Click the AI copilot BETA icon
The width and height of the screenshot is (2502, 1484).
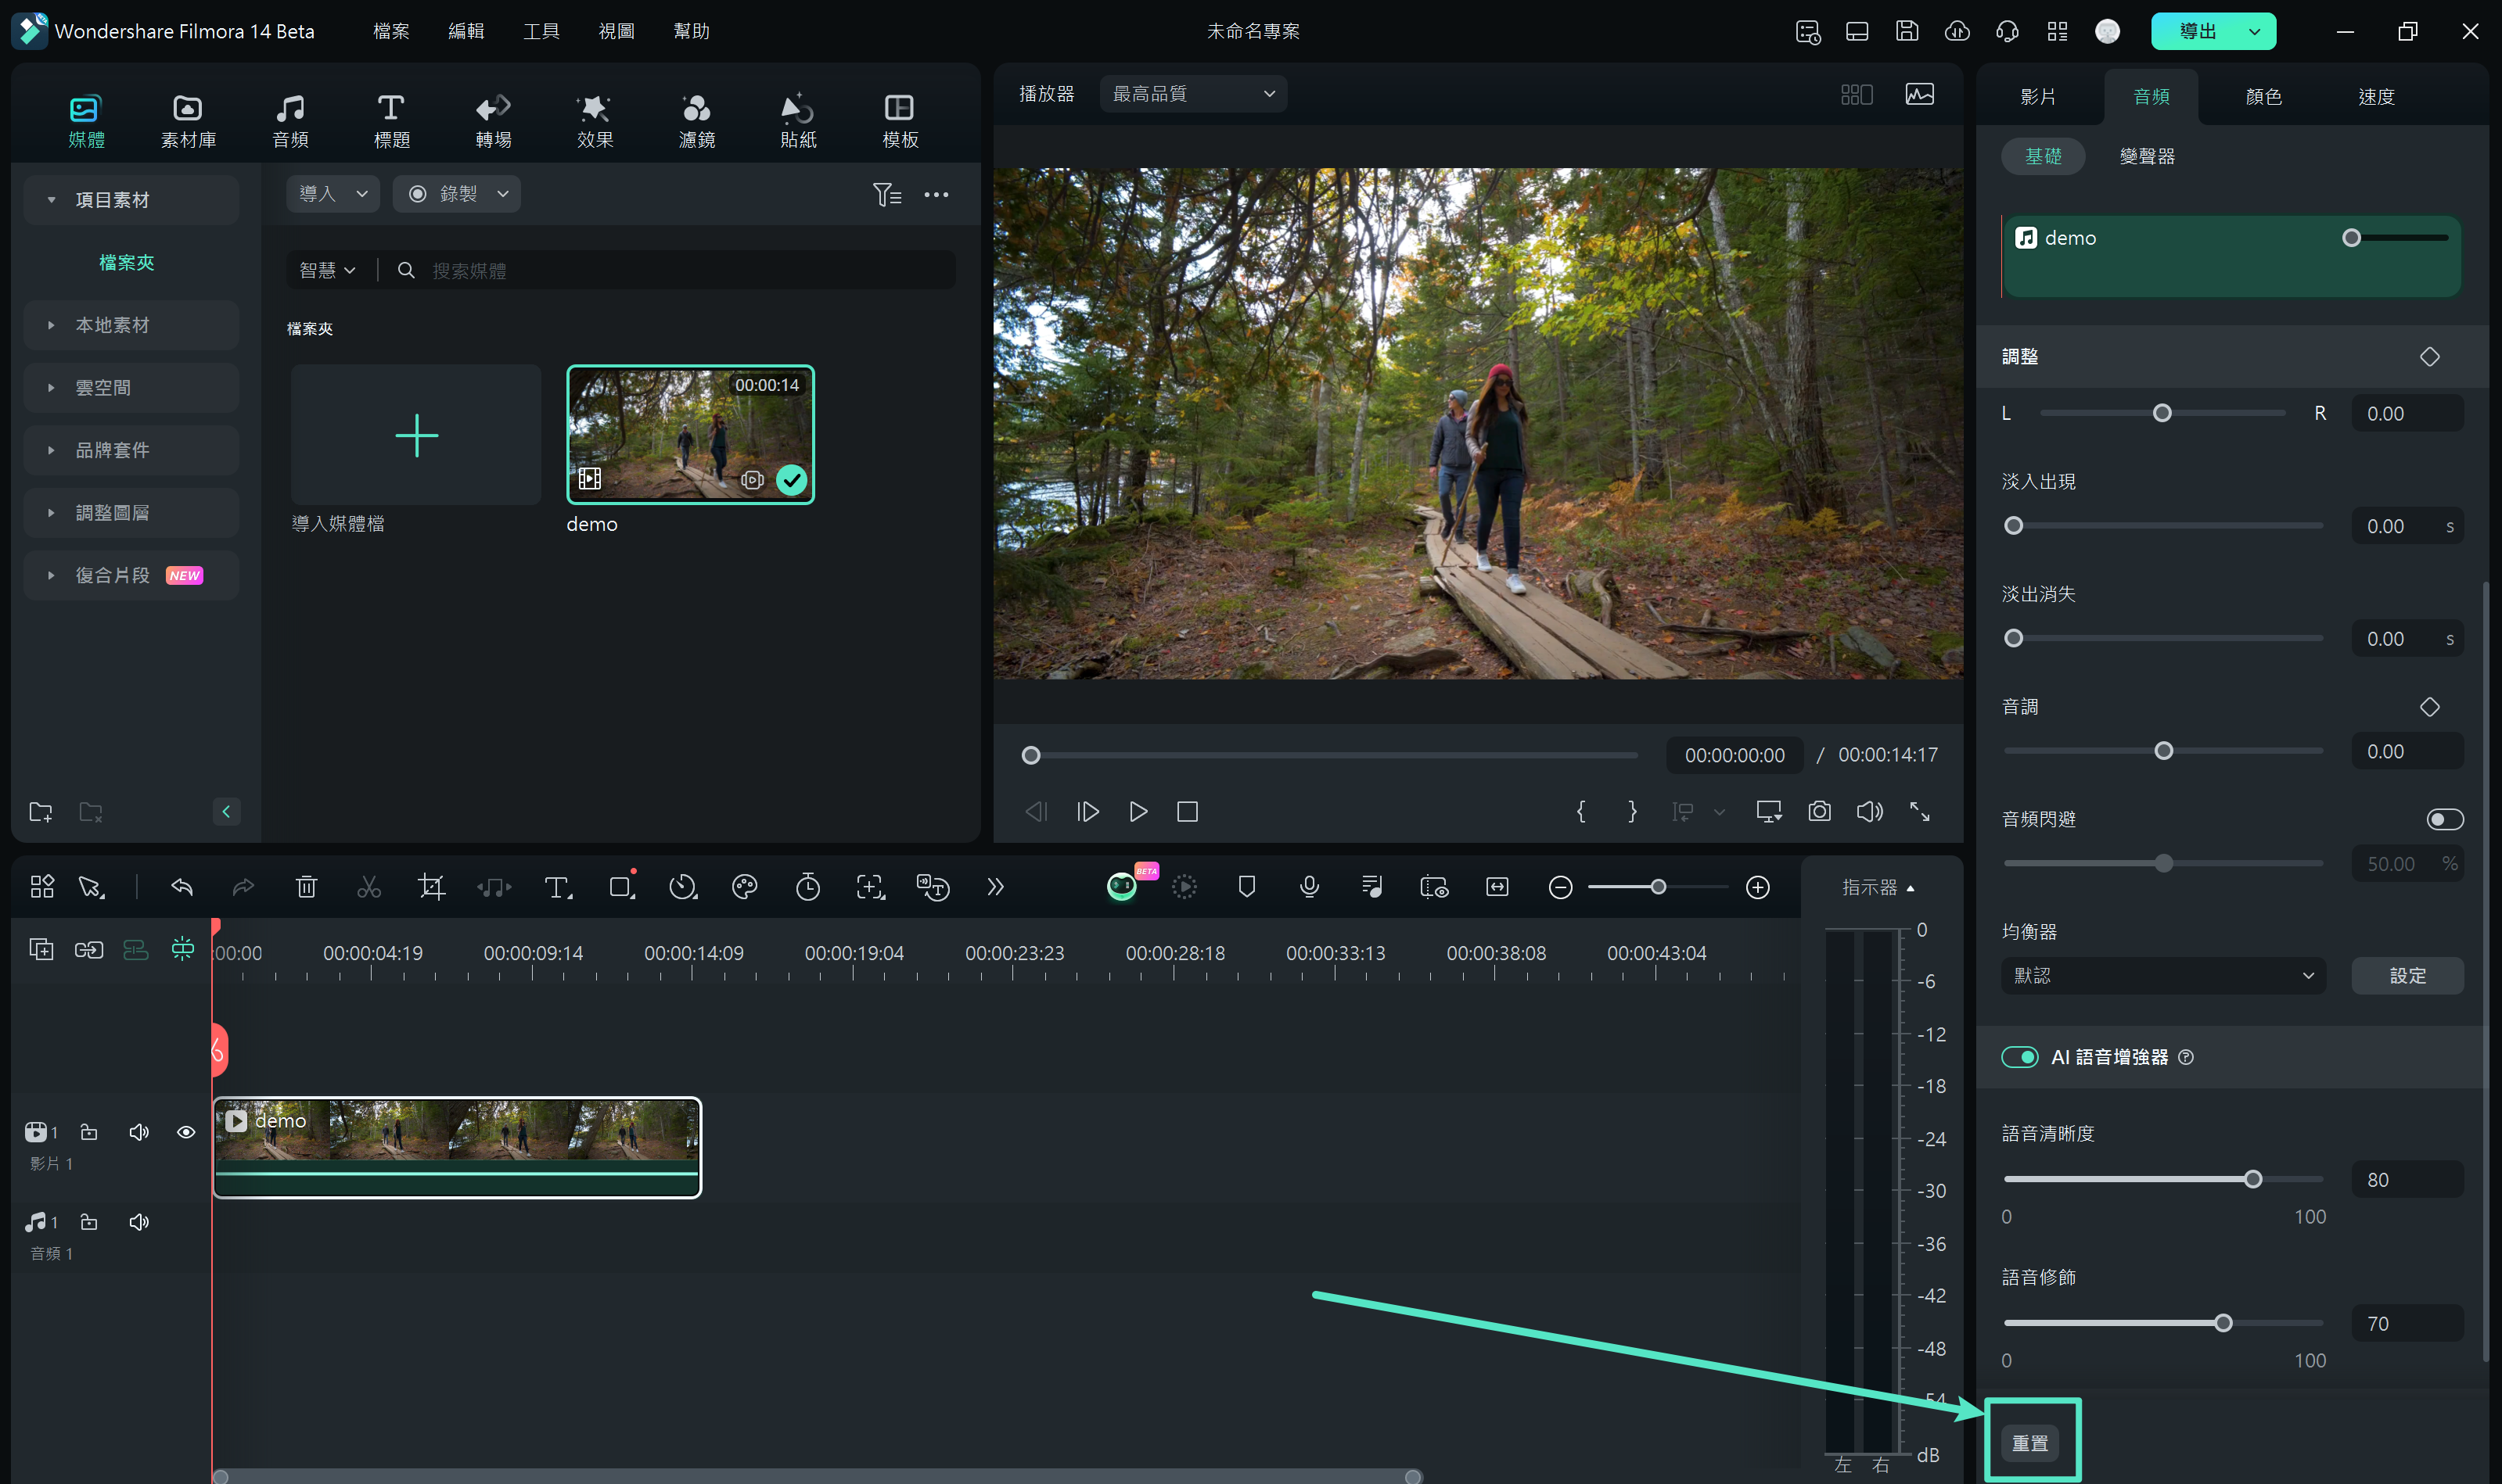coord(1123,886)
